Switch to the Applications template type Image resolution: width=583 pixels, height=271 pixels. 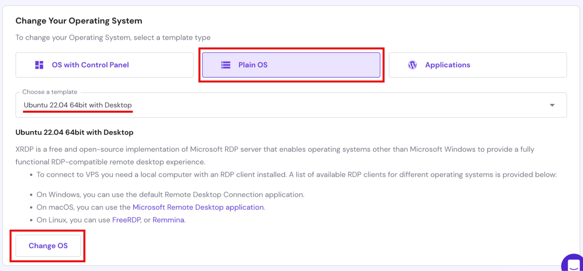click(477, 65)
